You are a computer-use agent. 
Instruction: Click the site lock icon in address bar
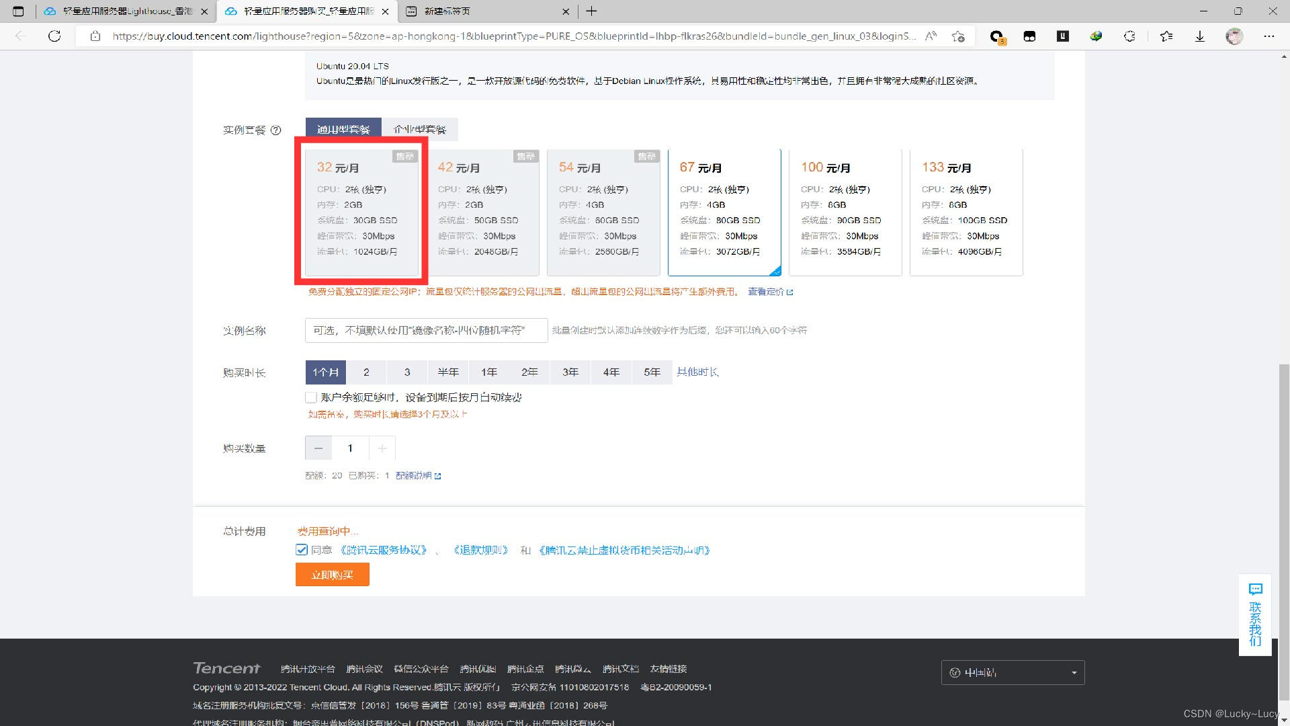coord(95,36)
